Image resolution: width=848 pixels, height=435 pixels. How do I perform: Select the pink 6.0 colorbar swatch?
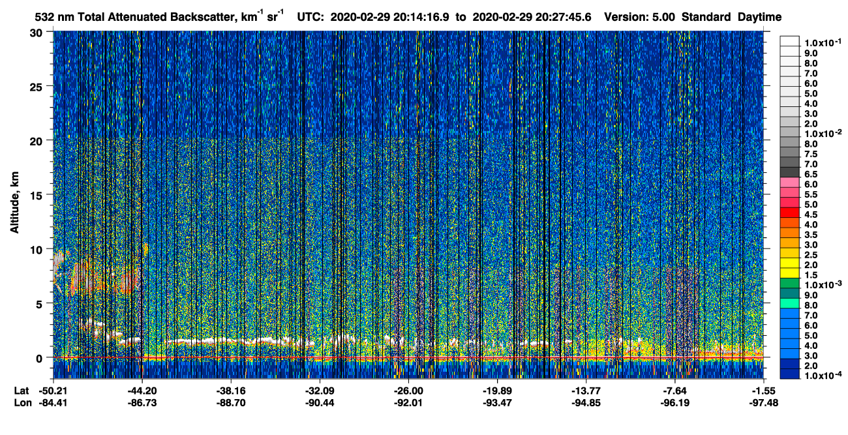[x=790, y=183]
